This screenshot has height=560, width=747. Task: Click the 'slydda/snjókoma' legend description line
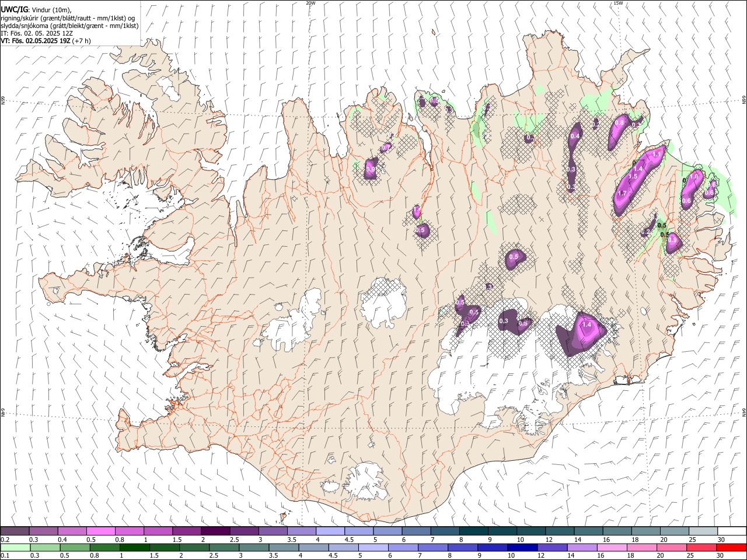[69, 26]
